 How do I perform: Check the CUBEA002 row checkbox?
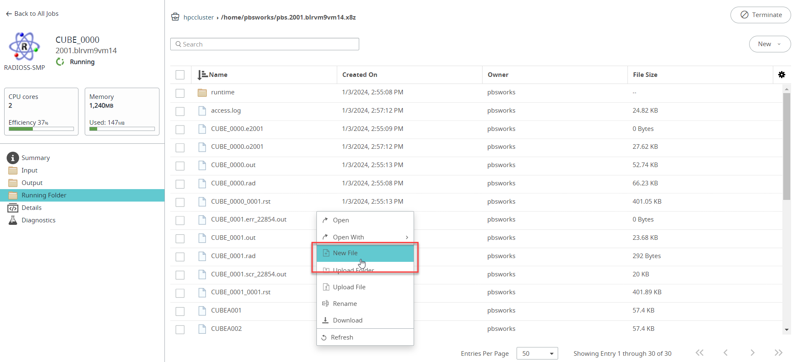(x=180, y=330)
